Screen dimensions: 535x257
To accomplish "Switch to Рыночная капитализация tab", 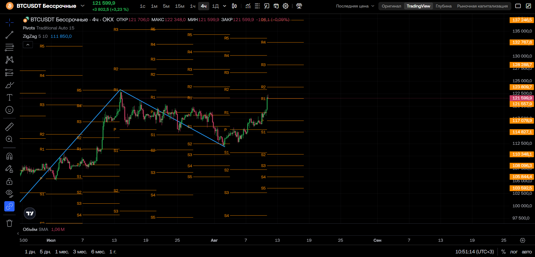I will click(x=482, y=6).
